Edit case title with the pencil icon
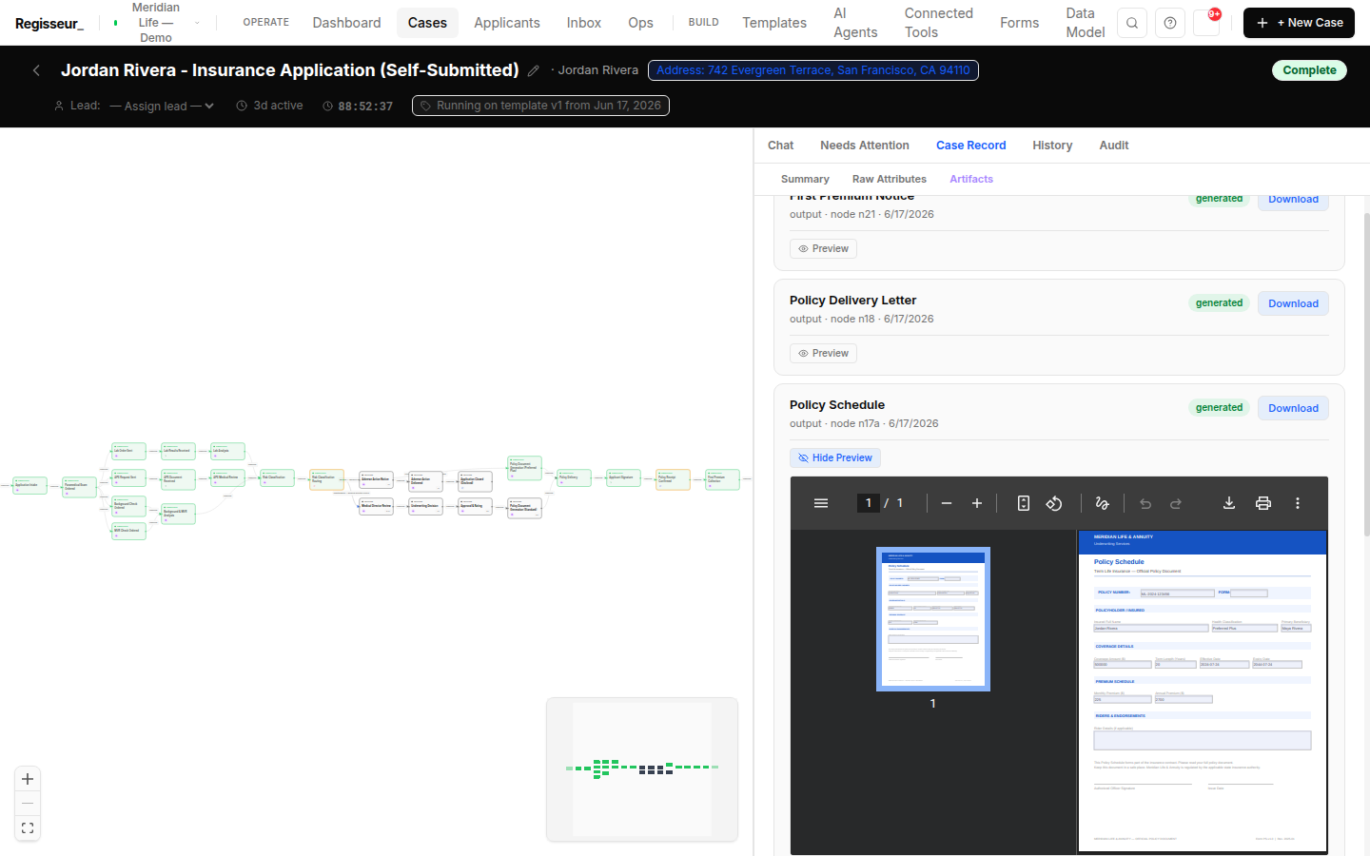This screenshot has width=1370, height=856. coord(534,70)
